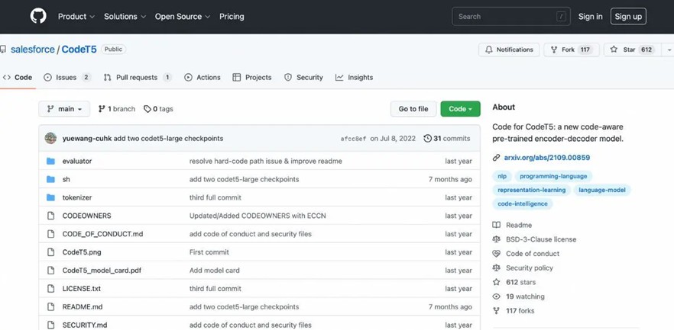This screenshot has width=674, height=330.
Task: Click the Notifications button
Action: [509, 50]
